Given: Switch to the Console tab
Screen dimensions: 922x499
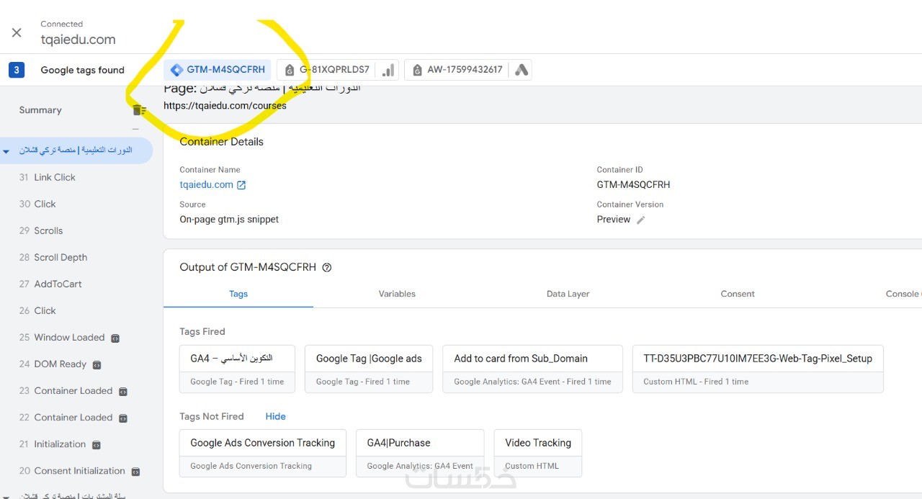Looking at the screenshot, I should click(x=903, y=294).
